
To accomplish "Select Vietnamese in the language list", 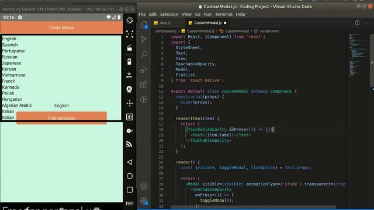I will point(13,75).
